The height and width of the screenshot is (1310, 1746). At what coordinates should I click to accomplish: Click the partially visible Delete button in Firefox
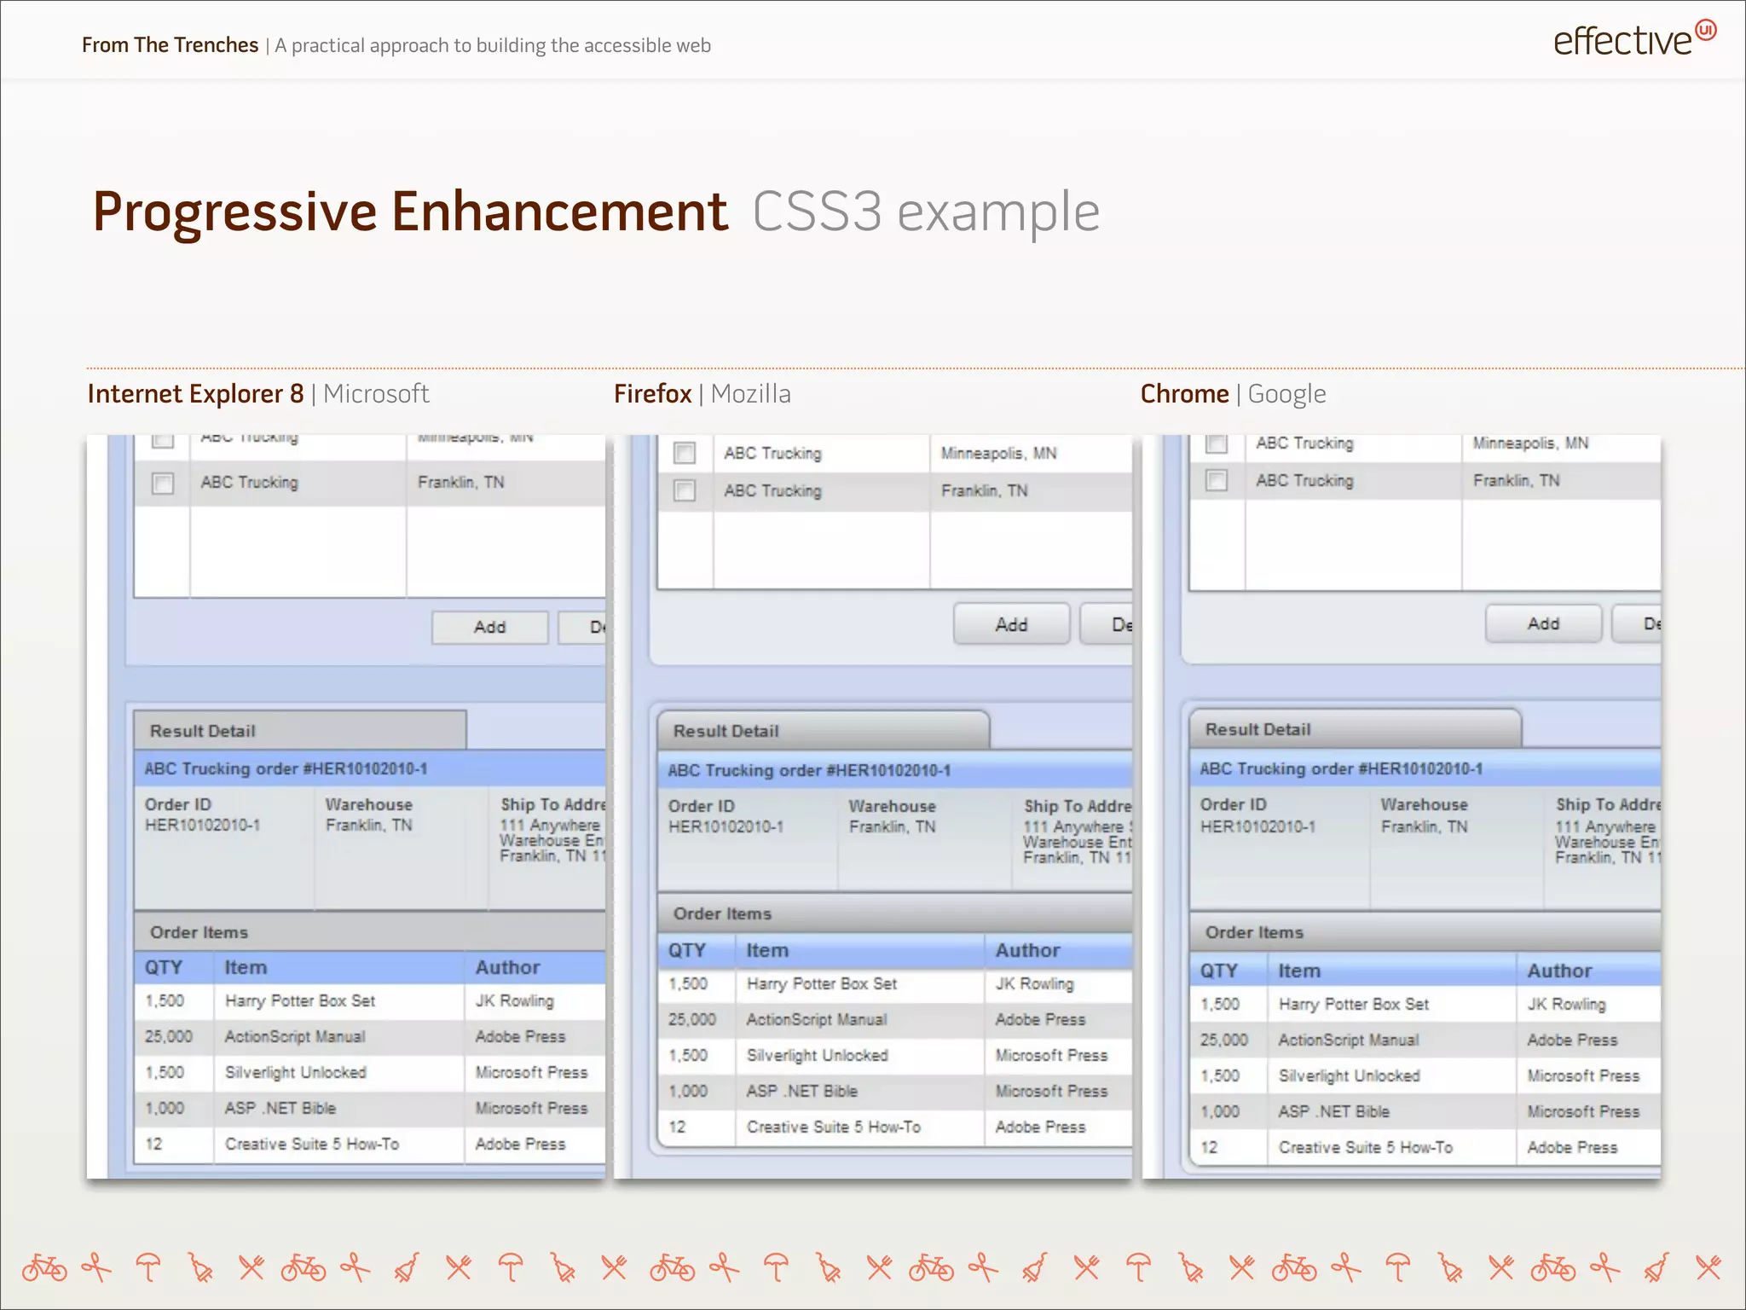pyautogui.click(x=1107, y=624)
